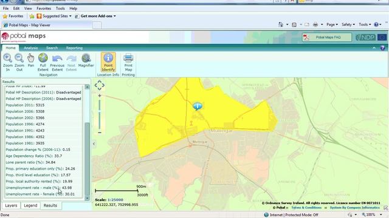Open the Pobal Maps FAQ button

coord(327,38)
